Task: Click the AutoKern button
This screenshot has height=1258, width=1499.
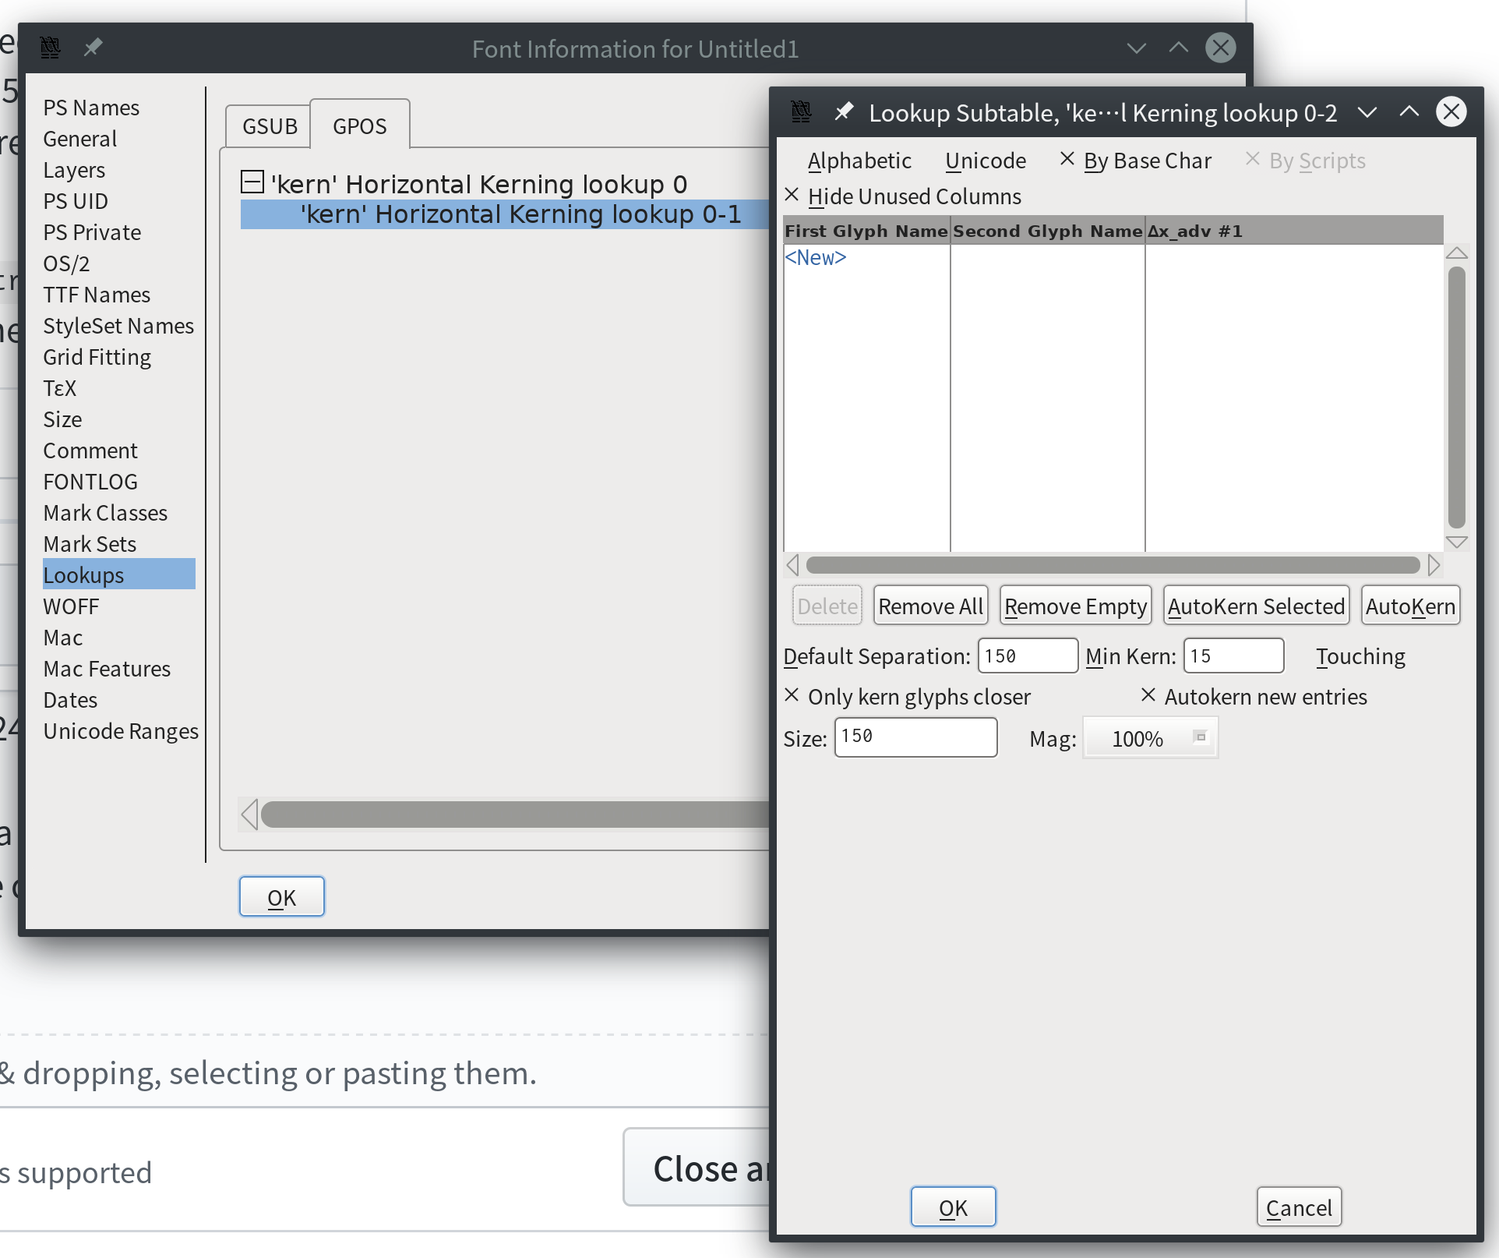Action: tap(1410, 605)
